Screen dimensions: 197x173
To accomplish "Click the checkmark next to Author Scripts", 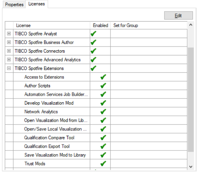I will [x=103, y=86].
